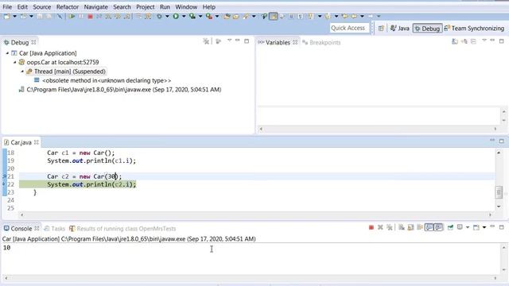This screenshot has height=286, width=509.
Task: Open the Refactor menu
Action: click(x=68, y=7)
